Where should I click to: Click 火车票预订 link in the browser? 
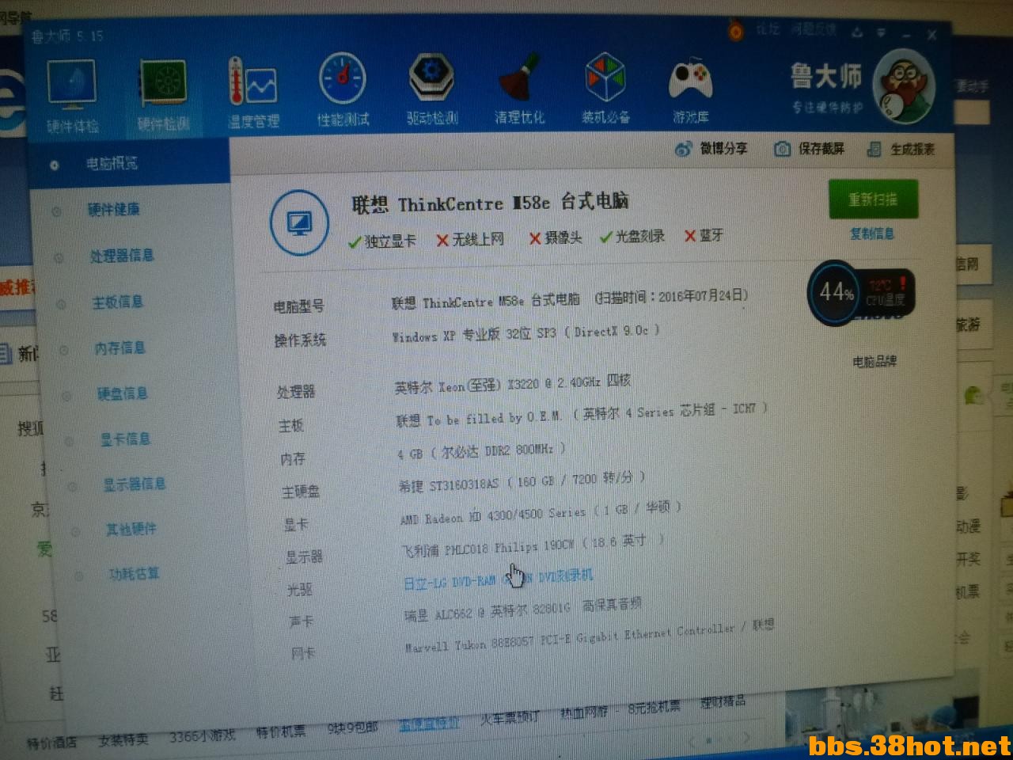(510, 717)
